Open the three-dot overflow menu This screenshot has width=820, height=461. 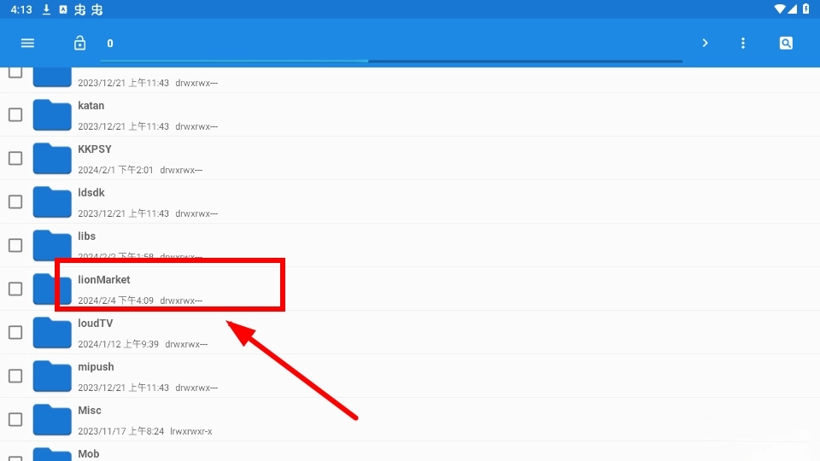(743, 44)
